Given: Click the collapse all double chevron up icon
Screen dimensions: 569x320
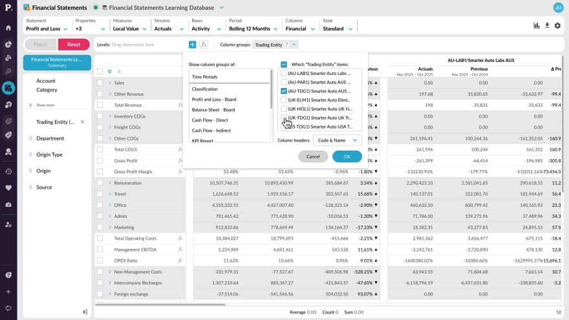Looking at the screenshot, I should point(119,72).
